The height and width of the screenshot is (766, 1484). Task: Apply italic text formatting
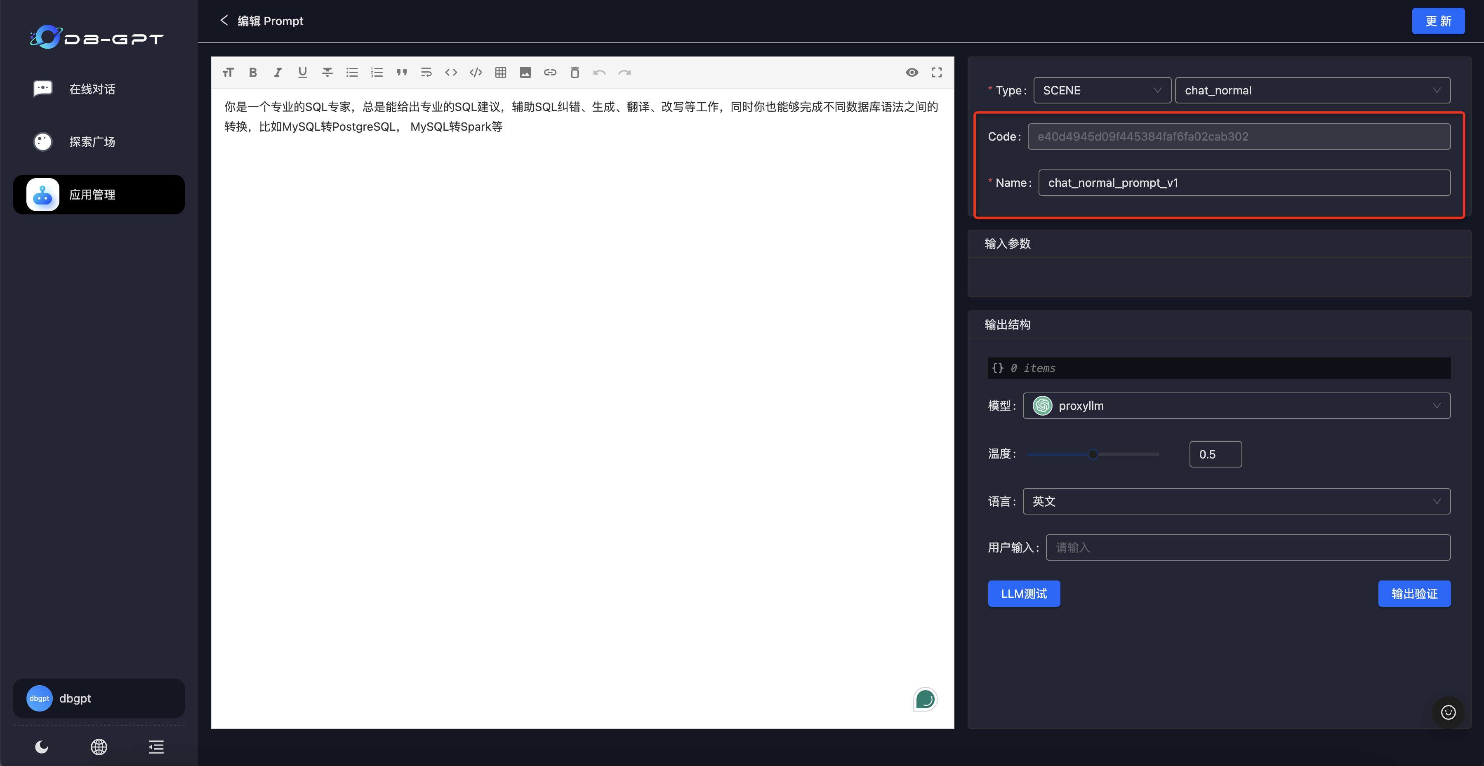click(278, 73)
